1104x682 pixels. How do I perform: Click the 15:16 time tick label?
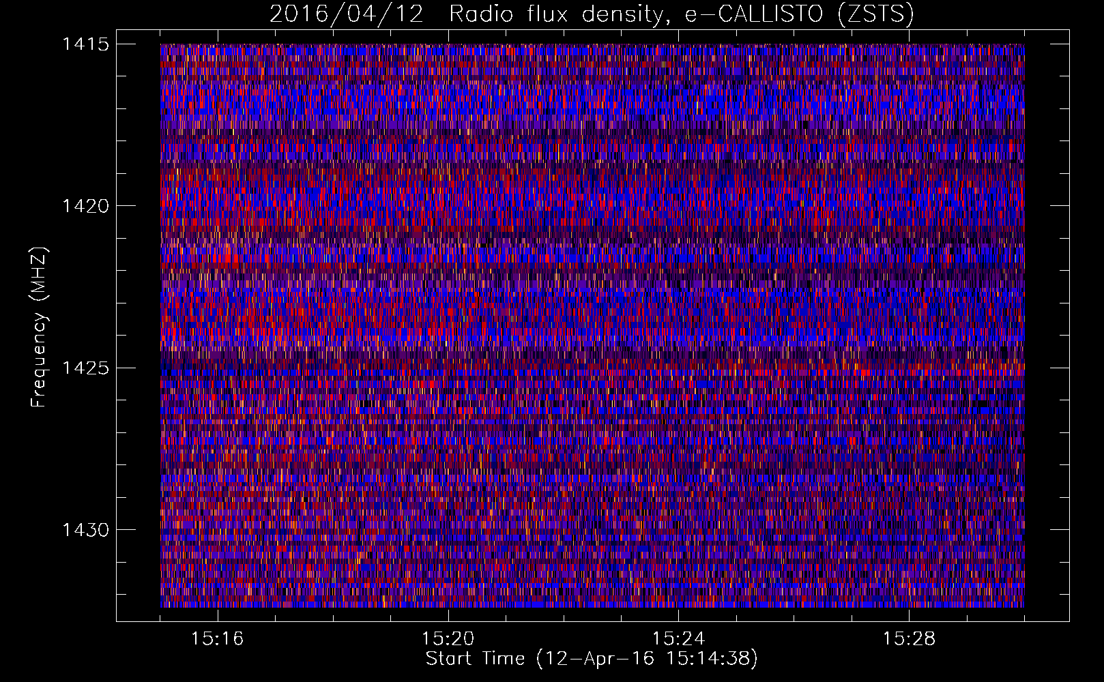[217, 639]
